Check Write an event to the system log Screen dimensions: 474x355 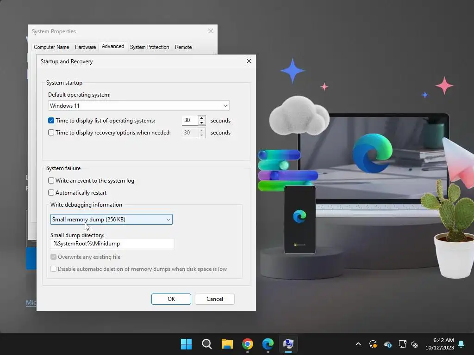tap(51, 181)
